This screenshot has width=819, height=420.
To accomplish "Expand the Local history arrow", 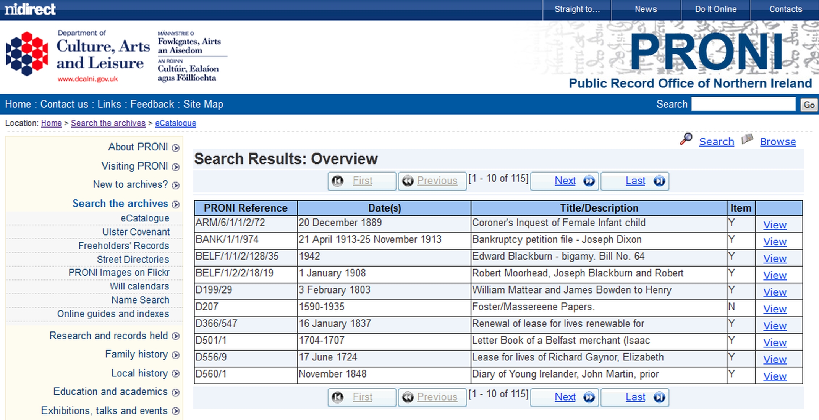I will (x=175, y=373).
